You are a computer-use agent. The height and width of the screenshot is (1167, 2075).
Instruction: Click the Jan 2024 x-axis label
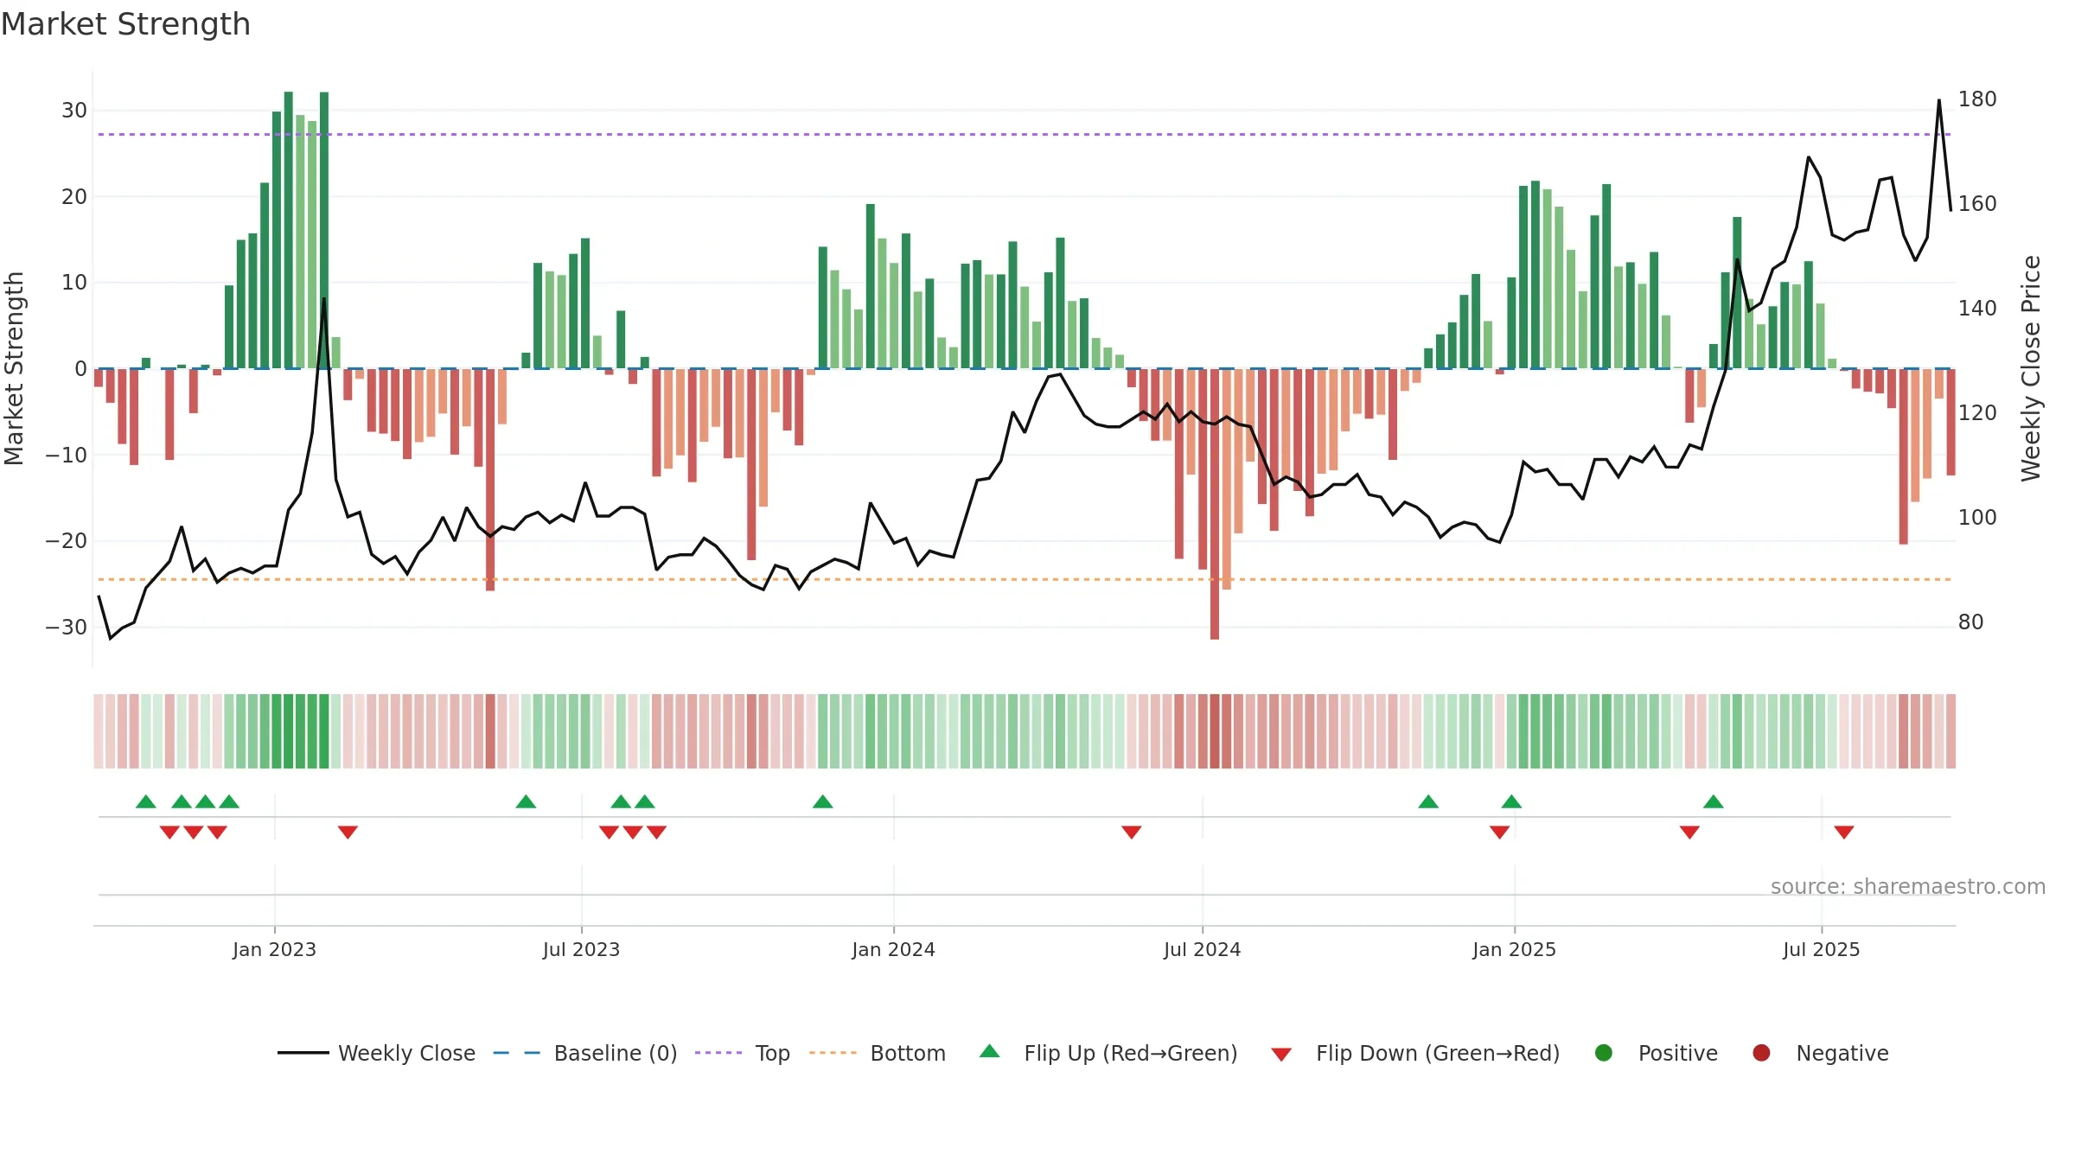point(893,949)
